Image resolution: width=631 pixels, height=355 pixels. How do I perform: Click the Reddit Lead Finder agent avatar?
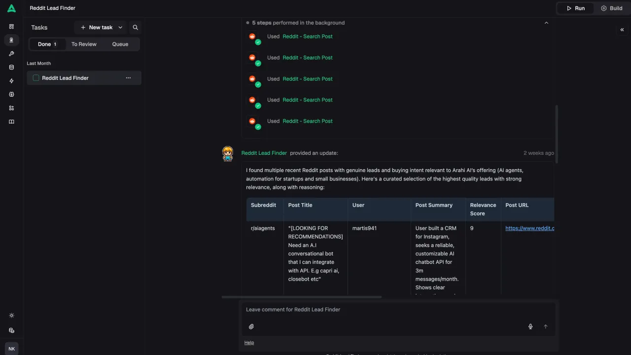[x=227, y=154]
